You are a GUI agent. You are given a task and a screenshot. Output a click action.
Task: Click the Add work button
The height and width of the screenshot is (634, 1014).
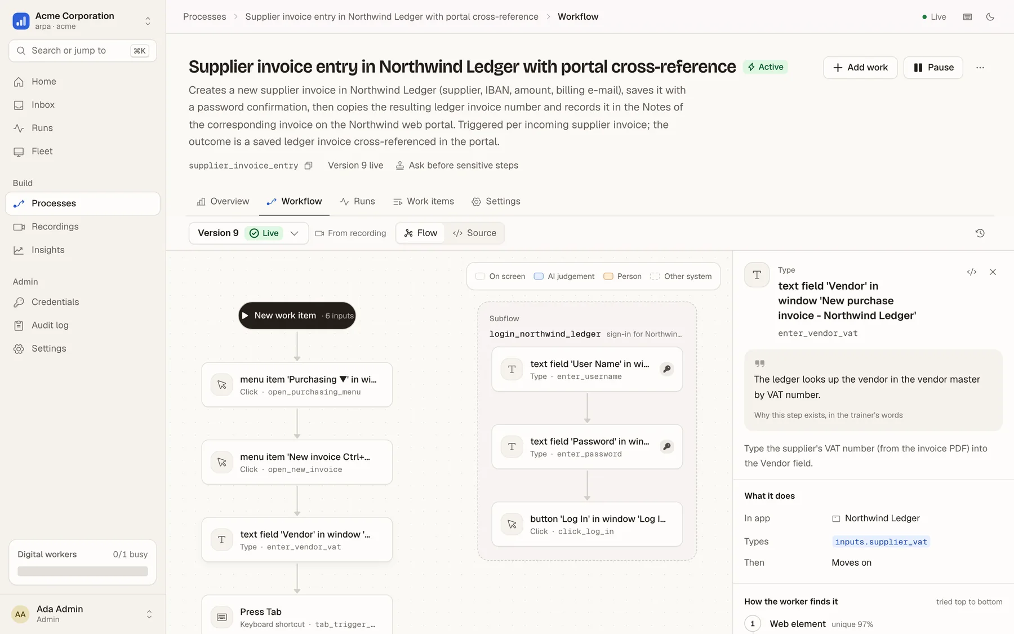(x=860, y=68)
